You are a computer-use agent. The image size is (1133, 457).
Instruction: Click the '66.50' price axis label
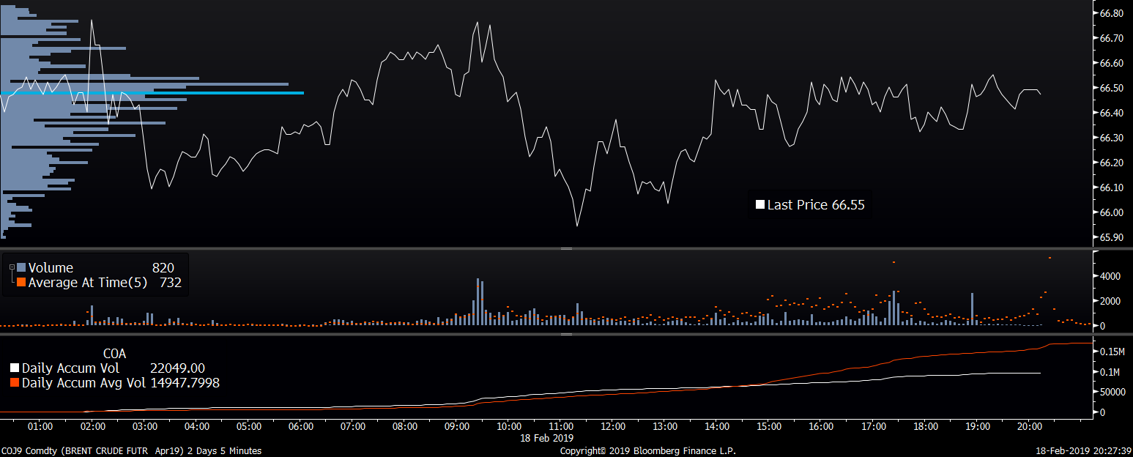click(x=1112, y=88)
